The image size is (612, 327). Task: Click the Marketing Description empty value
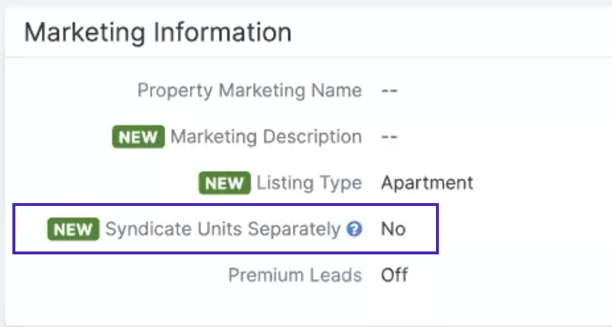389,136
